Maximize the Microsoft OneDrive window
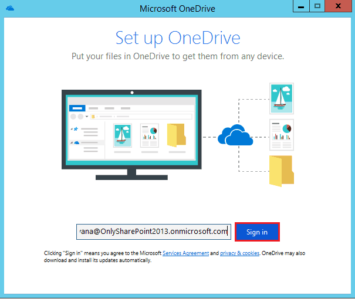This screenshot has width=355, height=299. [x=317, y=6]
